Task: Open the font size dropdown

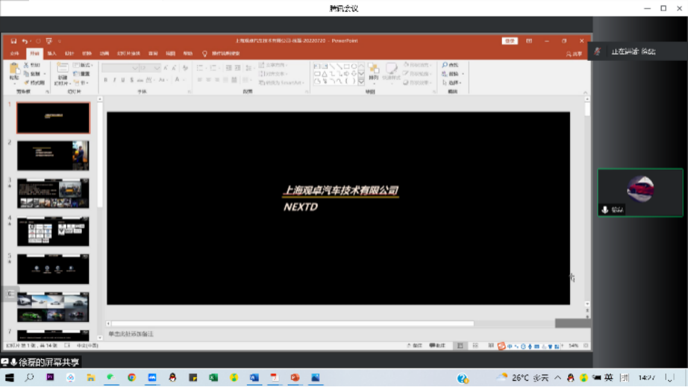Action: (157, 68)
